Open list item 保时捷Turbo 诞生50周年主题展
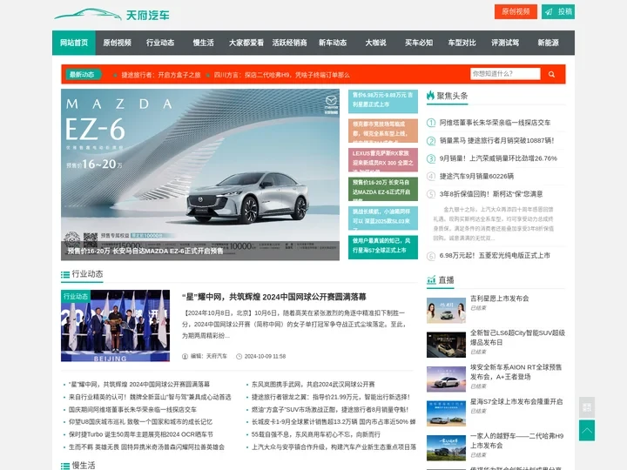 click(141, 434)
